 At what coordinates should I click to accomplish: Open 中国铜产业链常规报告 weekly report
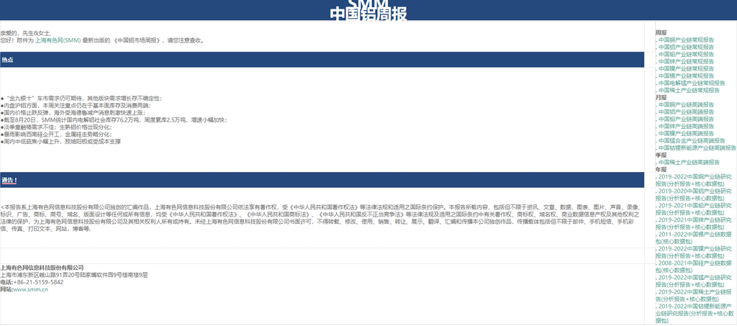(x=686, y=40)
